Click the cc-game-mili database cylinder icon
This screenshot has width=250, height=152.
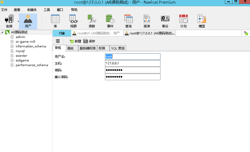coord(12,42)
